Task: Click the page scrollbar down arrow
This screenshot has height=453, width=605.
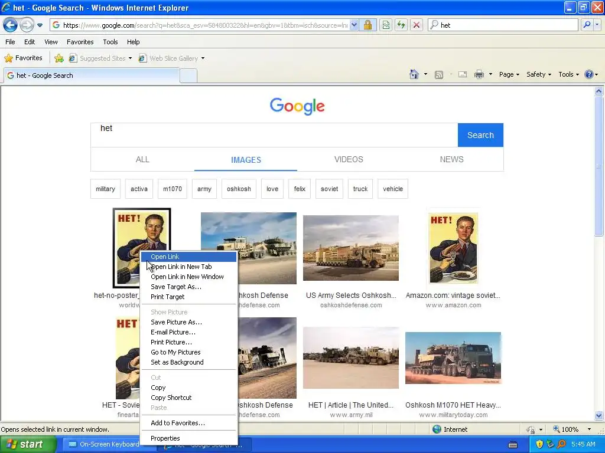Action: (x=599, y=415)
